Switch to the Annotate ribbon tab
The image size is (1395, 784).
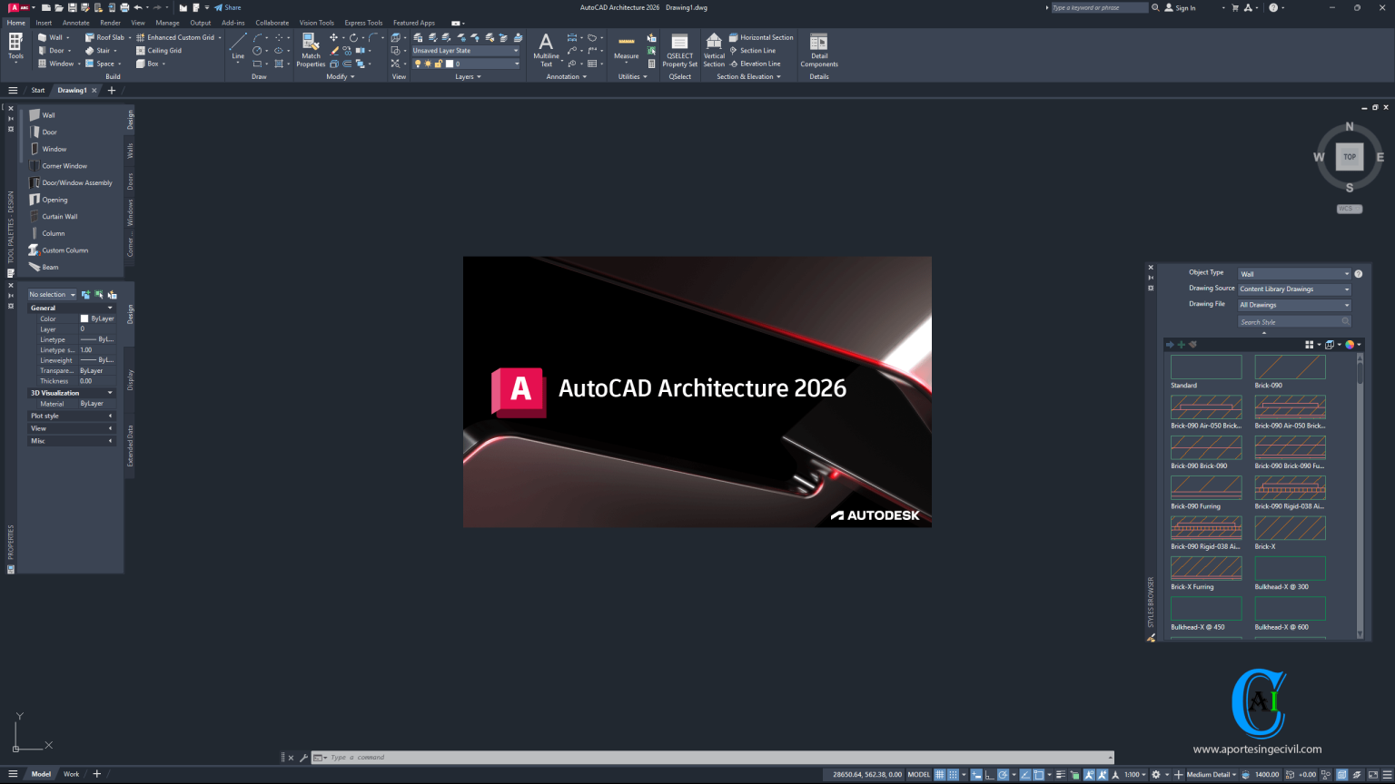tap(75, 23)
